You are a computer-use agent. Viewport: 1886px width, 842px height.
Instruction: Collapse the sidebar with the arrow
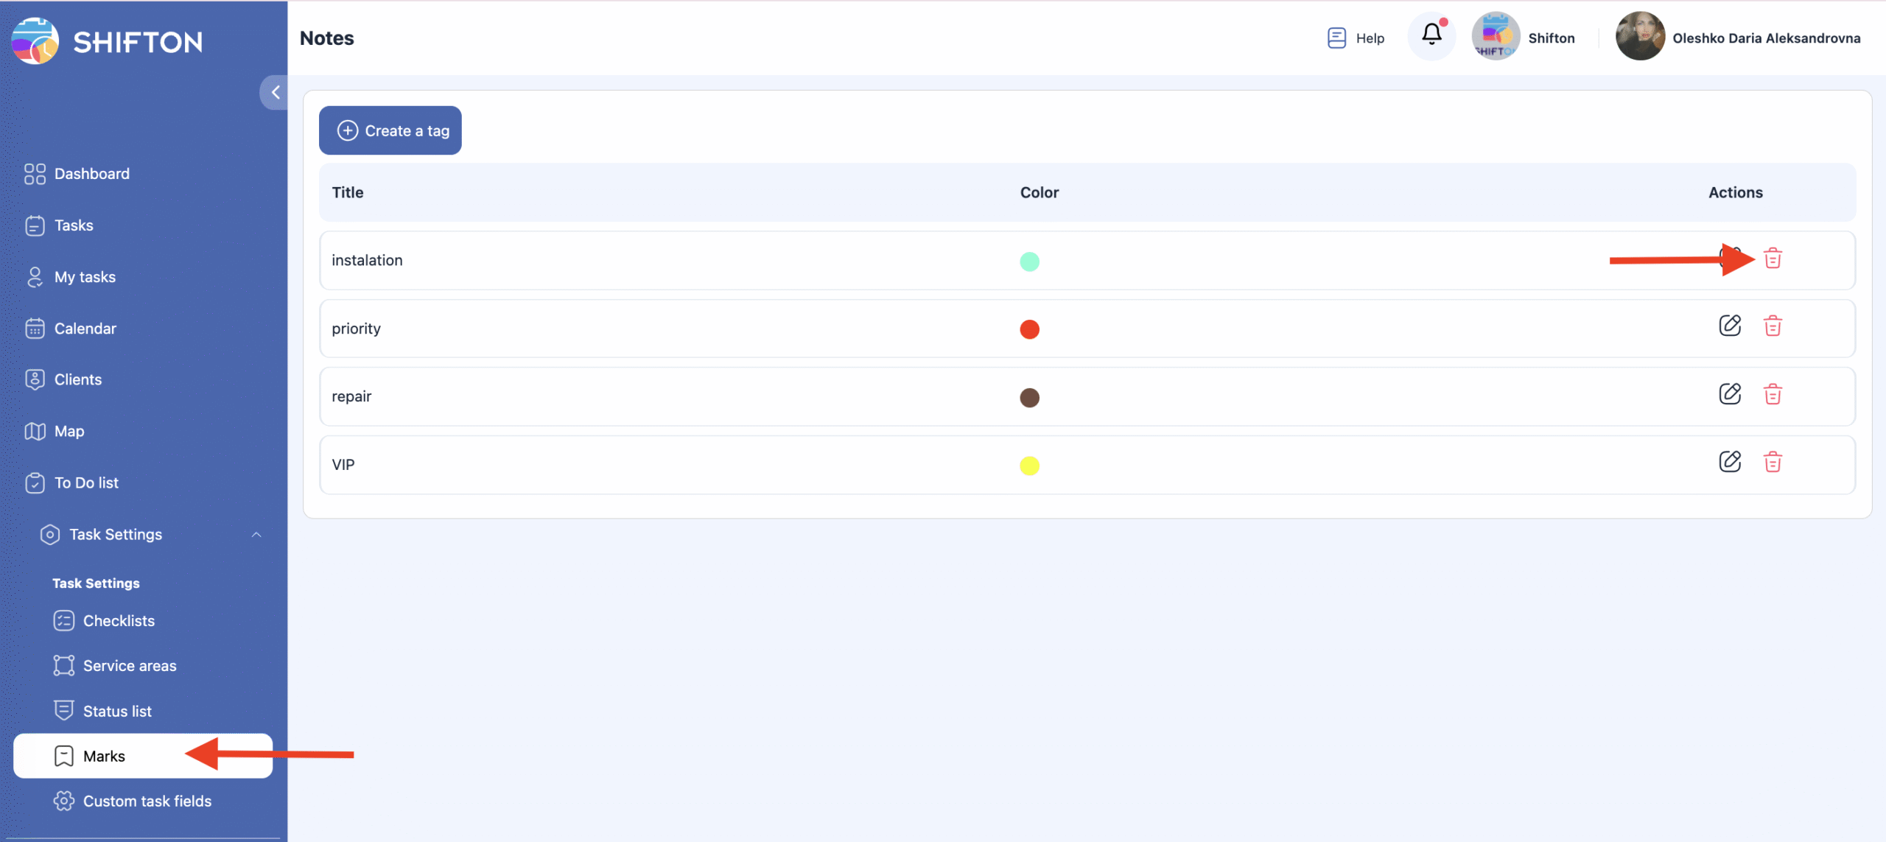point(276,92)
